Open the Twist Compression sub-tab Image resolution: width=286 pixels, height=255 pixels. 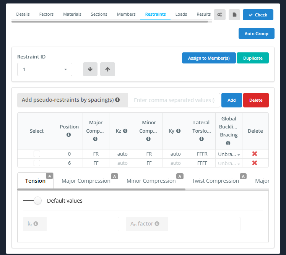click(215, 181)
